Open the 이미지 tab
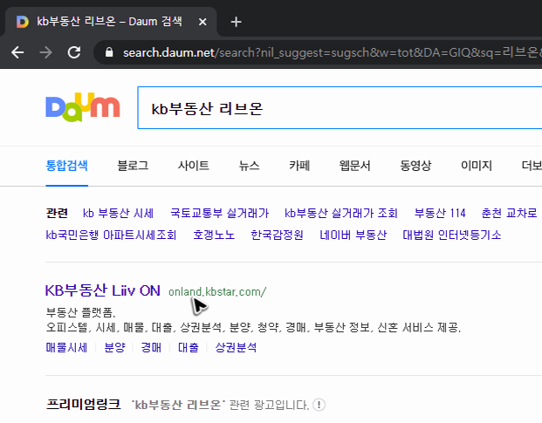 [x=477, y=166]
